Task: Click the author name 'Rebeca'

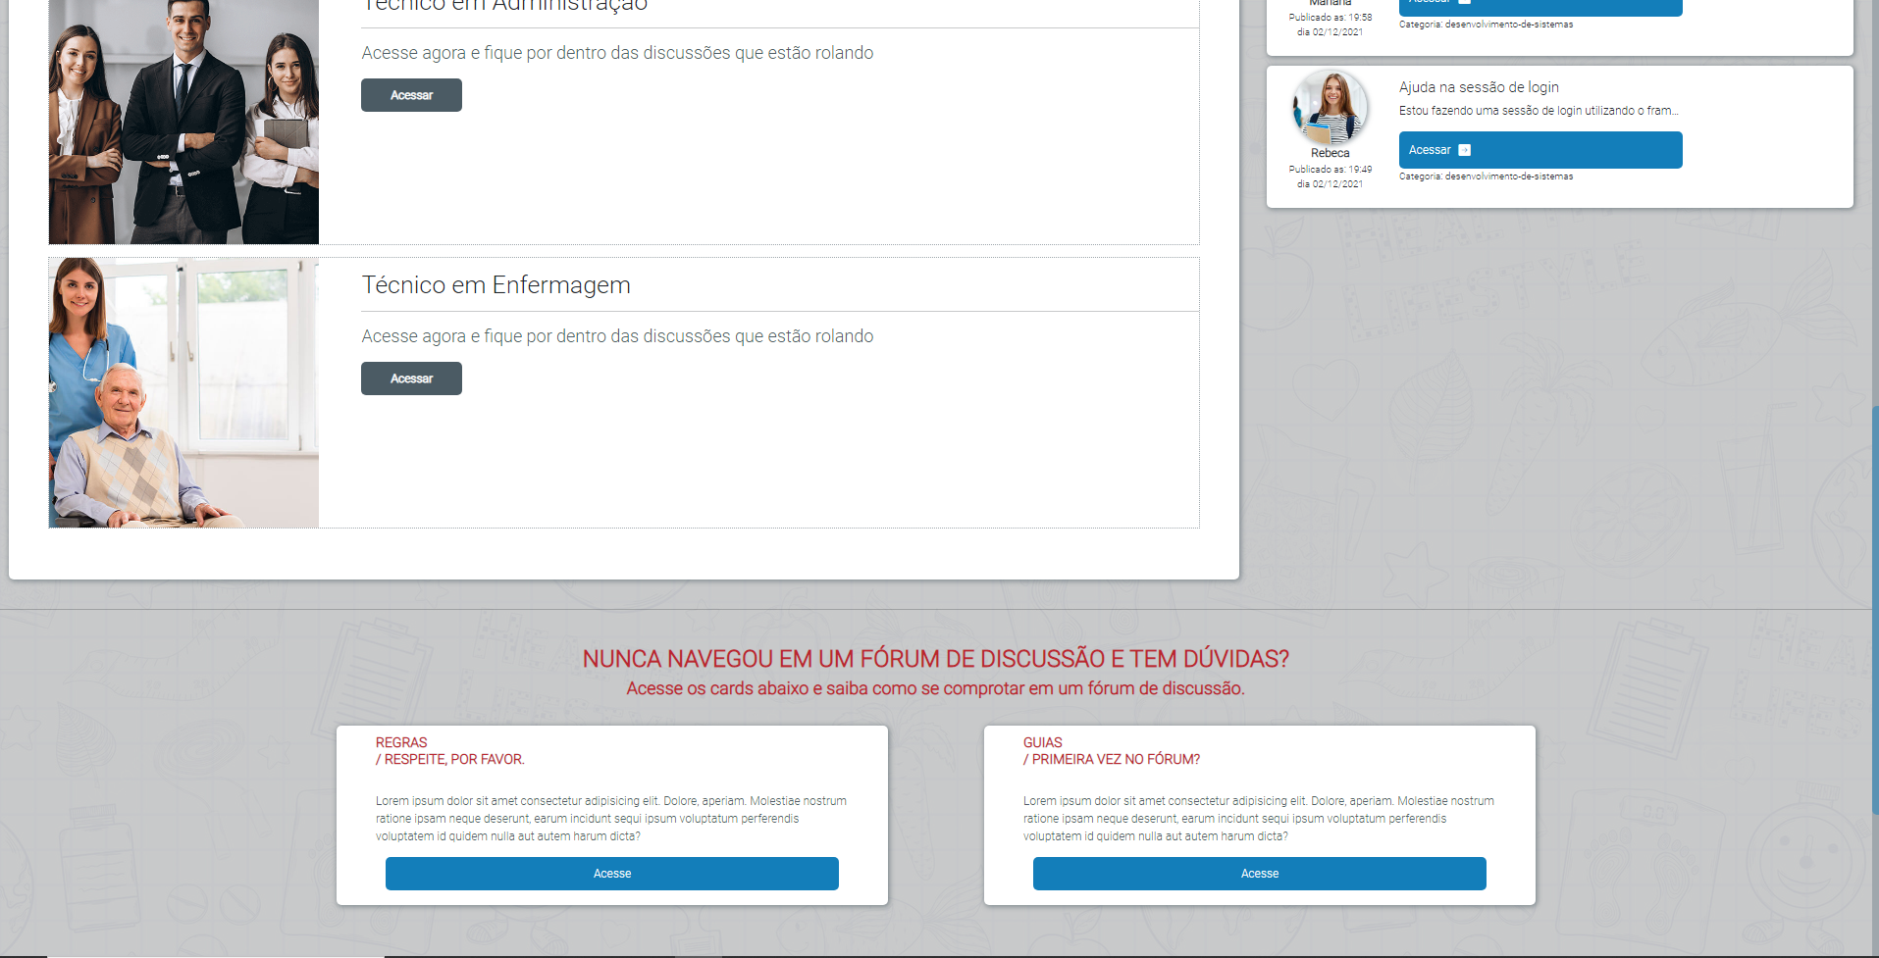Action: pyautogui.click(x=1330, y=153)
